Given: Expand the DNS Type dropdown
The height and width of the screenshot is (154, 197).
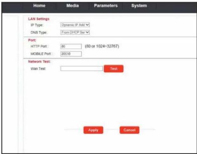Looking at the screenshot, I should pos(75,32).
